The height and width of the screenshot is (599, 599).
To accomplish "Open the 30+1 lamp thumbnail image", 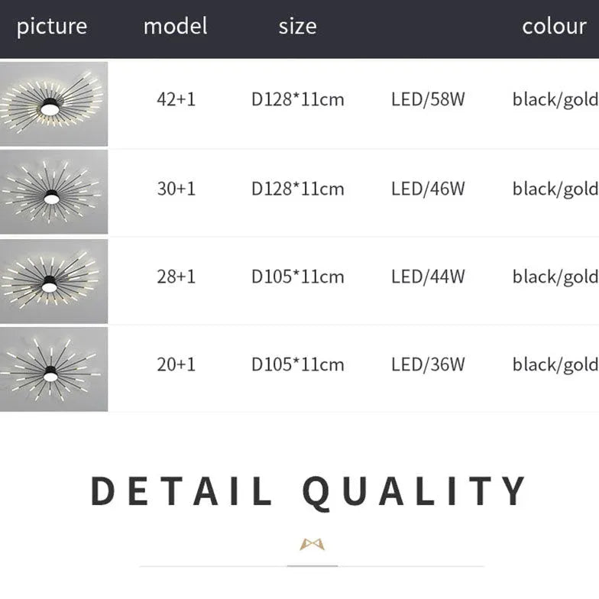I will coord(53,192).
